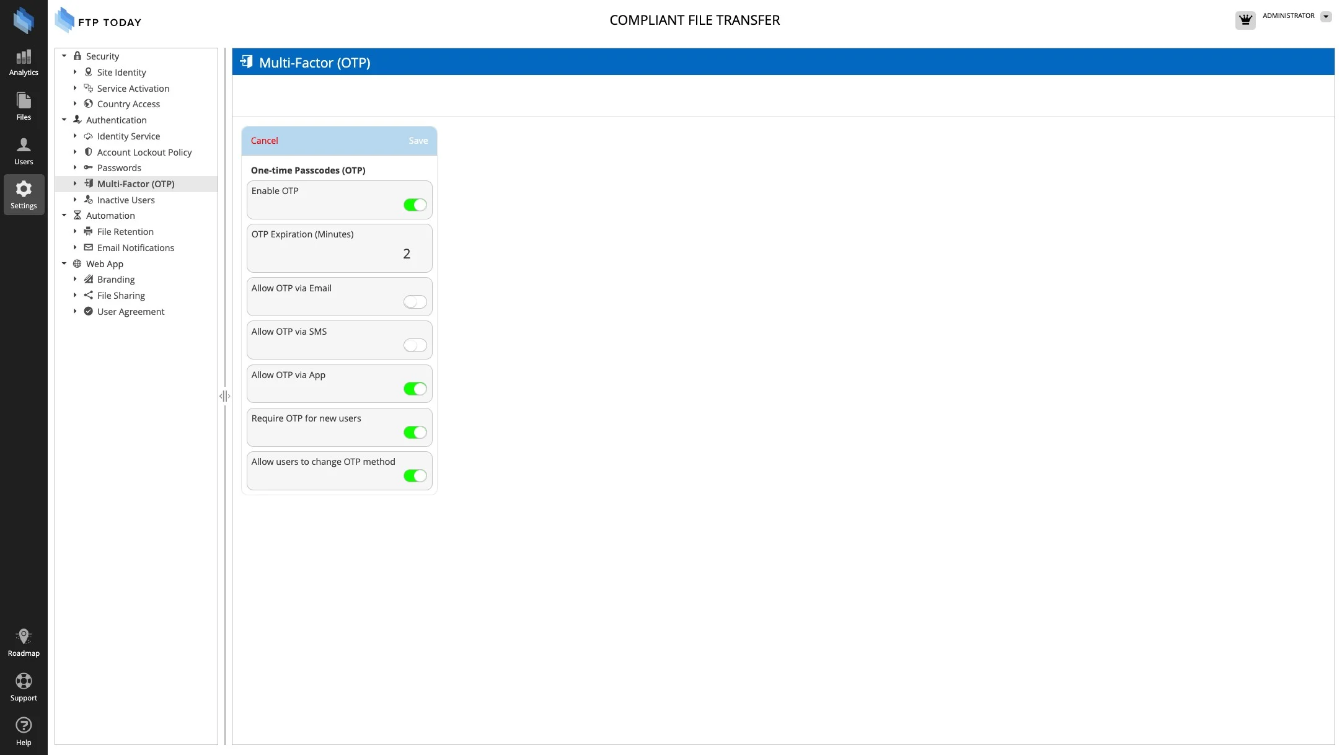This screenshot has height=755, width=1342.
Task: Open Email Notifications settings item
Action: (135, 248)
